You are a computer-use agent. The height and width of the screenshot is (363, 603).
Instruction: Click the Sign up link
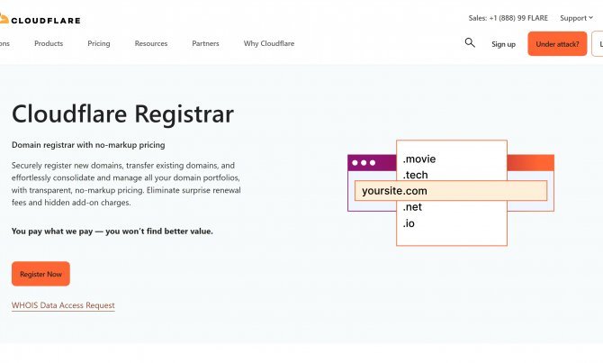click(x=503, y=44)
